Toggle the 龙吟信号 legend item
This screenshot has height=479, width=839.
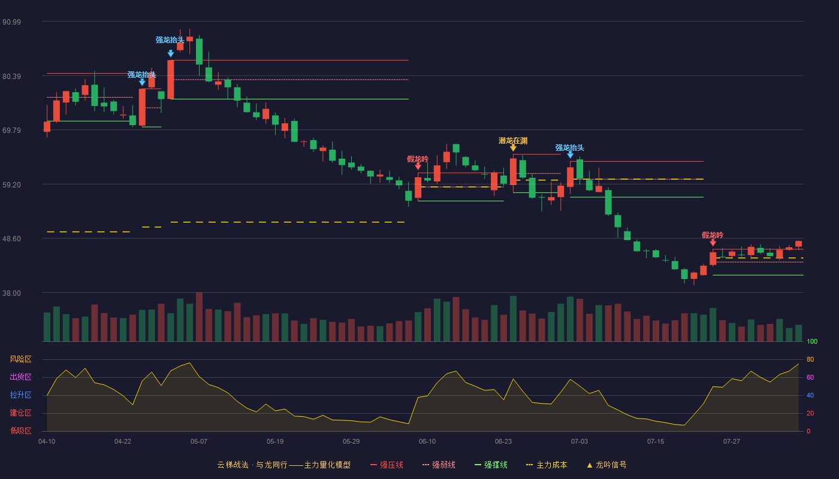point(606,465)
